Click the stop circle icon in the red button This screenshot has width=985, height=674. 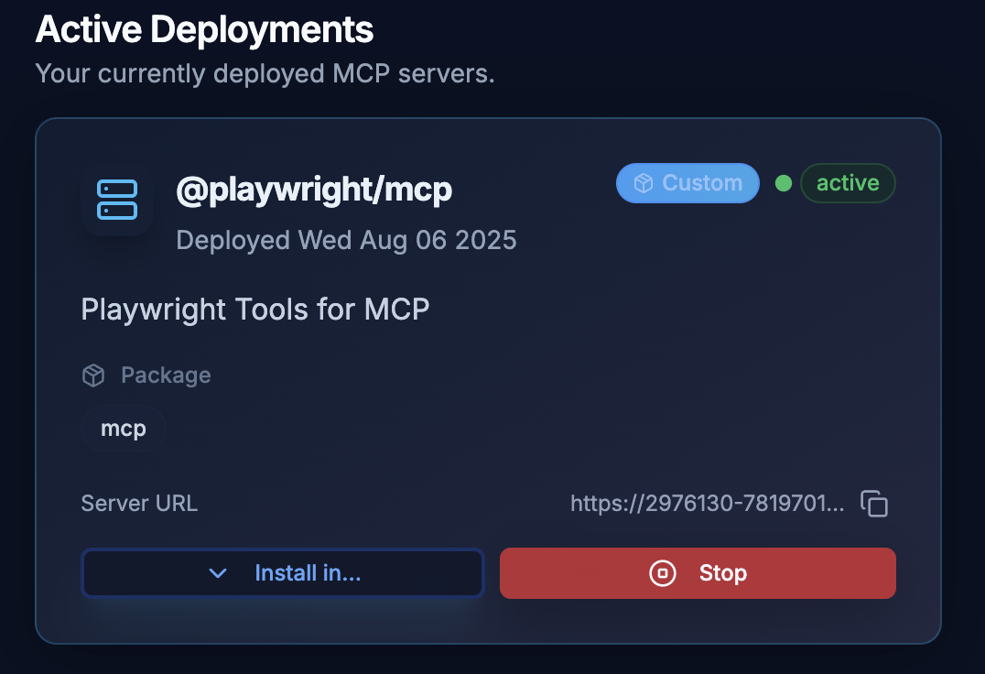point(662,573)
